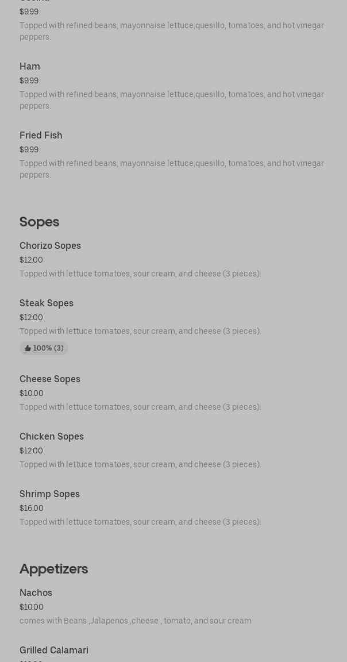Click the Fried Fish $9.99 price
Screen dimensions: 347x662
pos(29,150)
